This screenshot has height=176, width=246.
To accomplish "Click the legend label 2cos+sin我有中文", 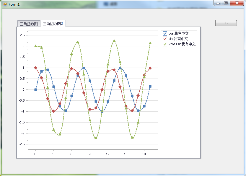I will click(x=182, y=44).
